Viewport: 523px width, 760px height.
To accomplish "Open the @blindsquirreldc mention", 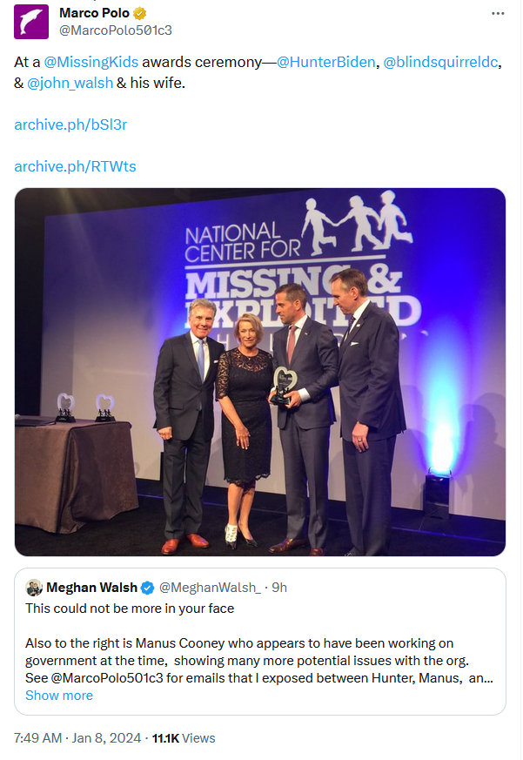I will 442,63.
